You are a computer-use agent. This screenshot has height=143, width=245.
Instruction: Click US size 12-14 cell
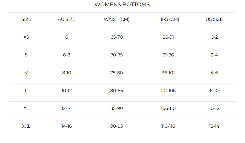tap(214, 126)
